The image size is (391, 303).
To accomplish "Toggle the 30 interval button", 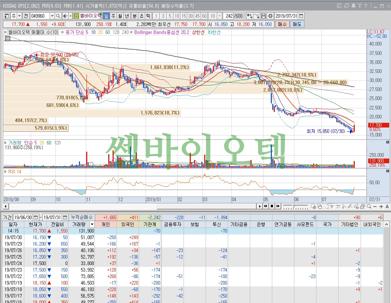I will (190, 16).
